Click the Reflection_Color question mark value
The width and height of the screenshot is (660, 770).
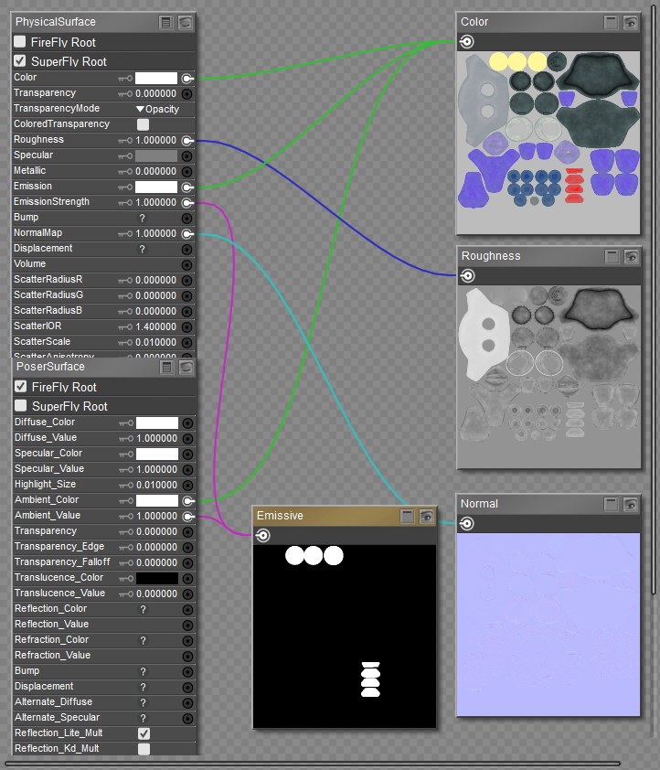143,609
